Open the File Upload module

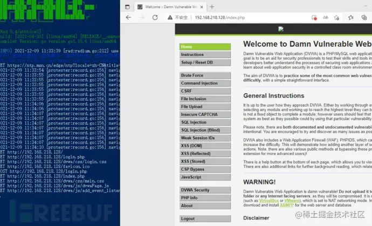[205, 107]
